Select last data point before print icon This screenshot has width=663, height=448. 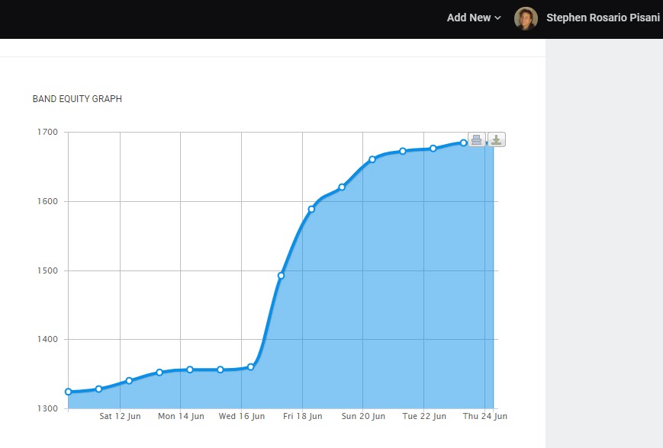click(463, 142)
